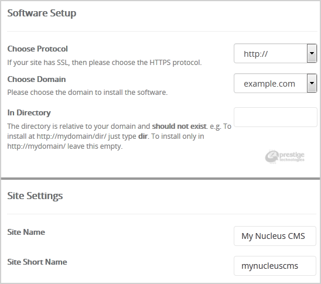Click the 'Please choose the domain' hint text
The image size is (321, 284).
(x=87, y=93)
